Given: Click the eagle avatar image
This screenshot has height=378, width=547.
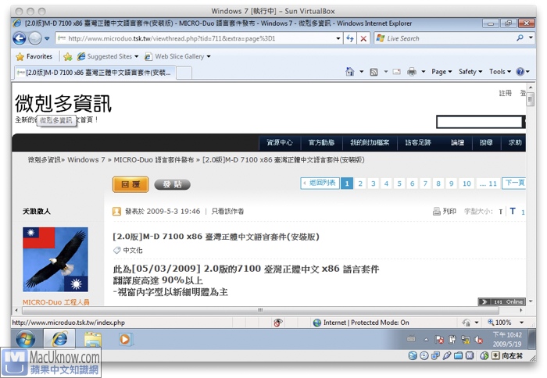Looking at the screenshot, I should pos(55,259).
